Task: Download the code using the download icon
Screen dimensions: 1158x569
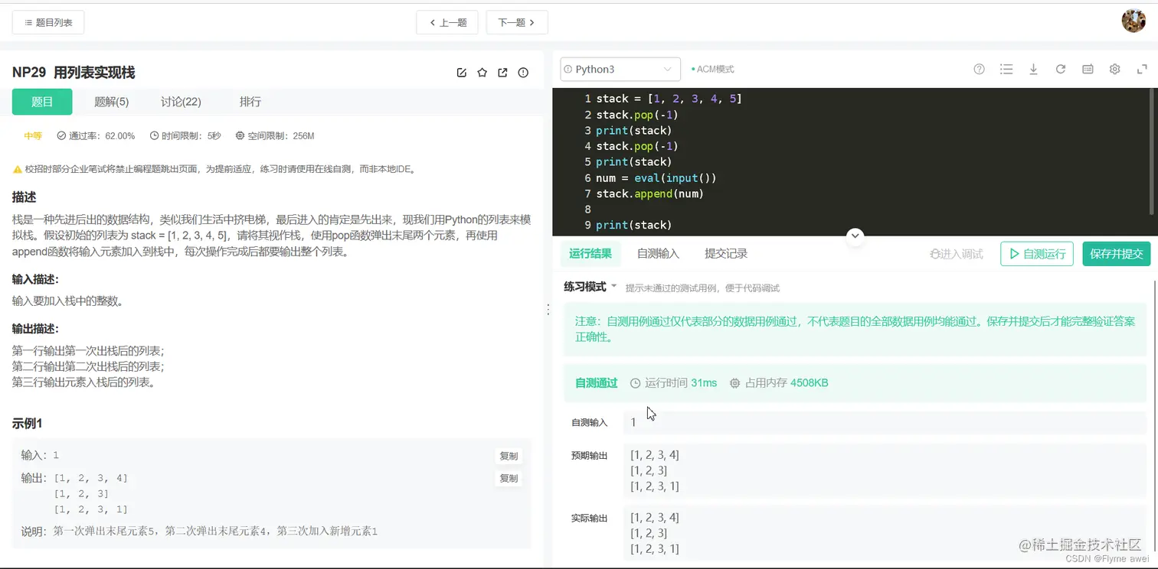Action: 1033,69
